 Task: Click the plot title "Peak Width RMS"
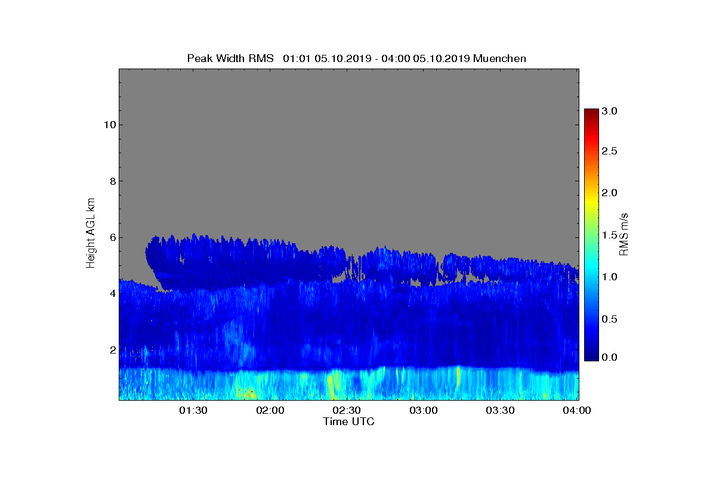pos(230,58)
